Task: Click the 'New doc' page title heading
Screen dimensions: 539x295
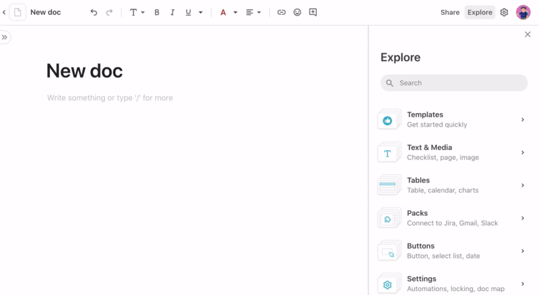Action: coord(85,71)
